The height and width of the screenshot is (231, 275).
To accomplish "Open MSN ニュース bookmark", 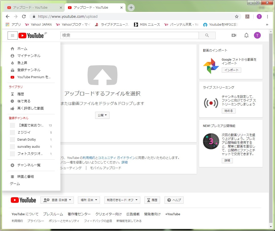I will pos(147,25).
